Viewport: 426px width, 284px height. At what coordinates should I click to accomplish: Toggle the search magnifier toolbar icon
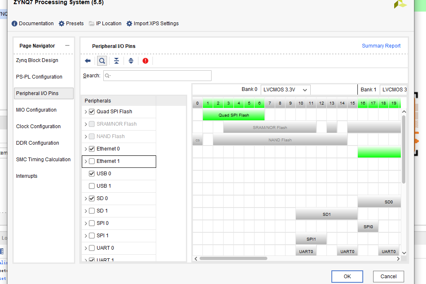[x=102, y=61]
